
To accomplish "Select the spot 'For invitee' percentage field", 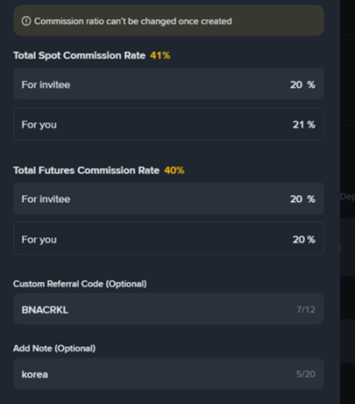I will [x=168, y=83].
